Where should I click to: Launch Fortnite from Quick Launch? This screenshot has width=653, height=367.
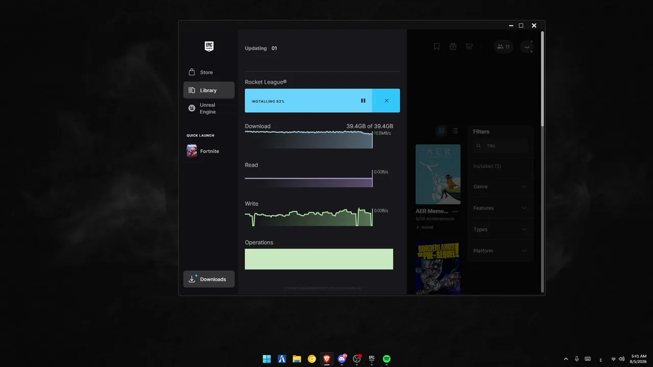point(209,151)
